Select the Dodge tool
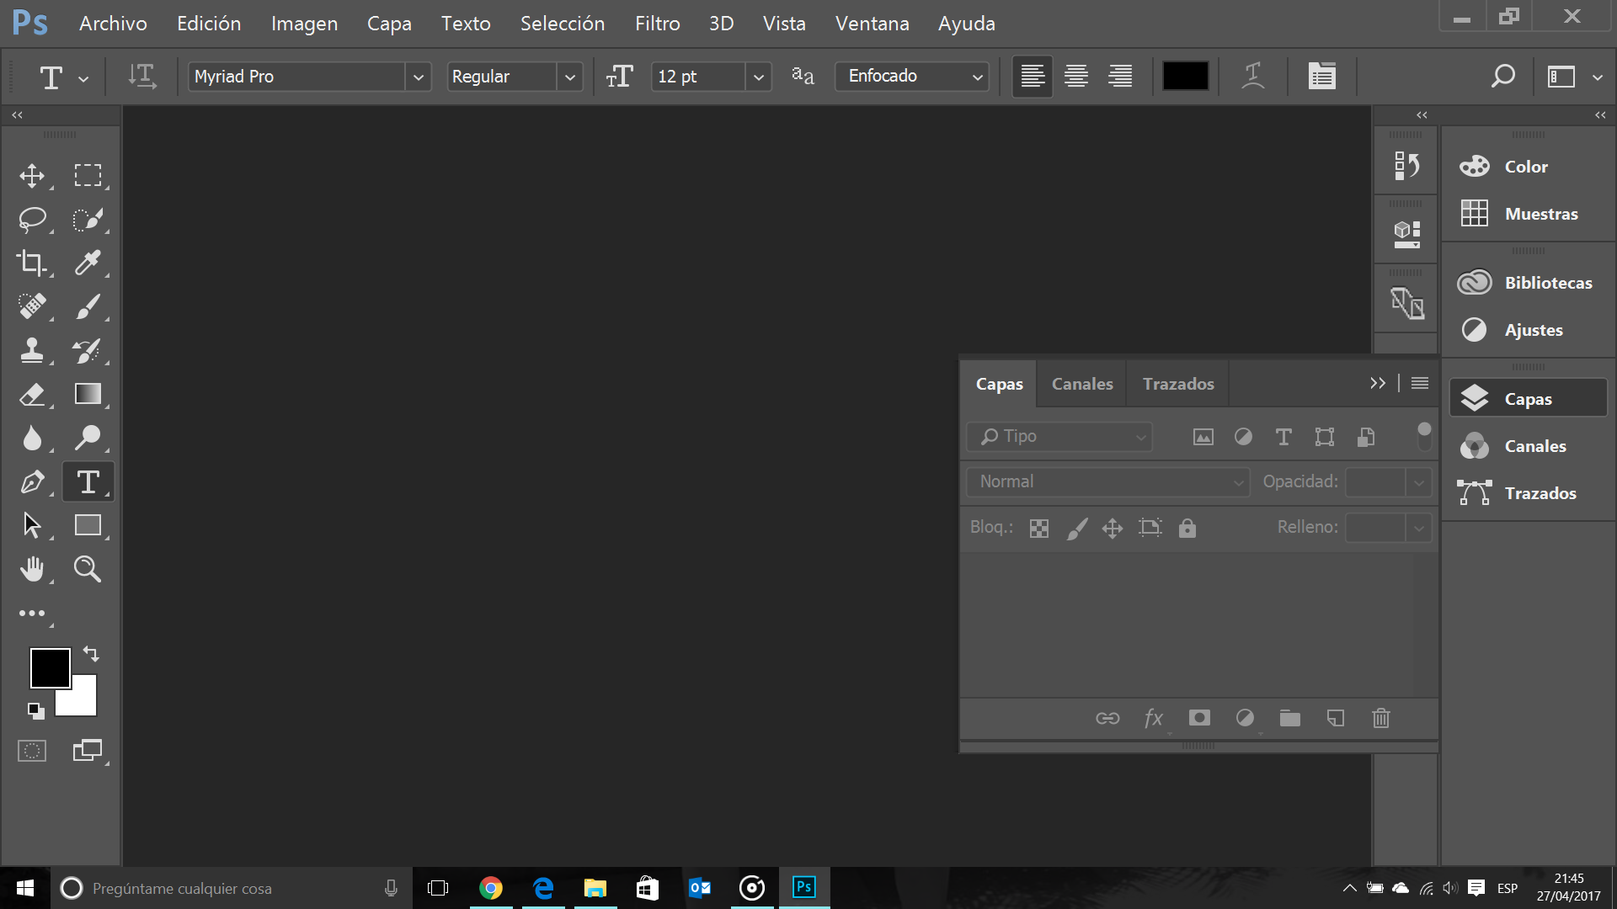This screenshot has width=1617, height=909. [x=88, y=439]
